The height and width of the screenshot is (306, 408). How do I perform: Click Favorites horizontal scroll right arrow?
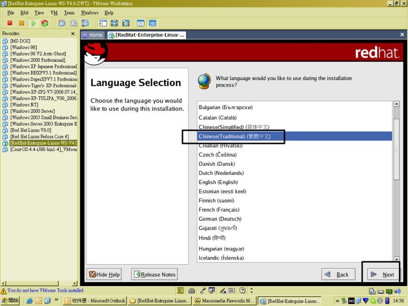(x=75, y=284)
